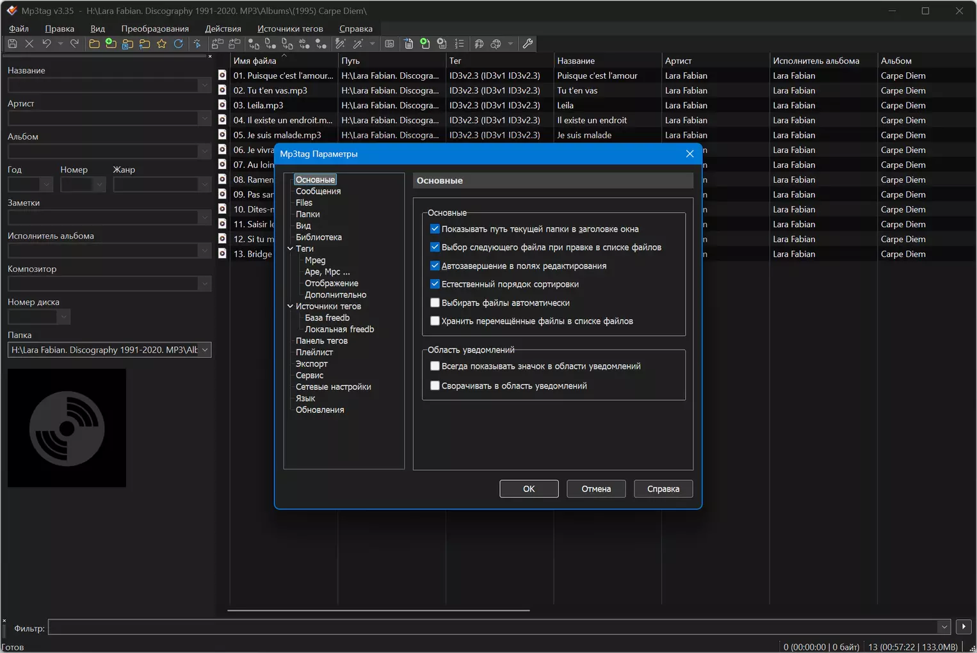Collapse the 'Теги' tree node chevron
The height and width of the screenshot is (653, 977).
pos(290,248)
